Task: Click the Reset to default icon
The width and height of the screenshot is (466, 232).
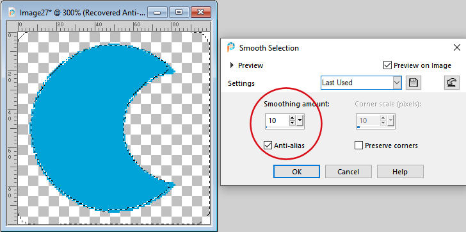Action: (x=452, y=83)
